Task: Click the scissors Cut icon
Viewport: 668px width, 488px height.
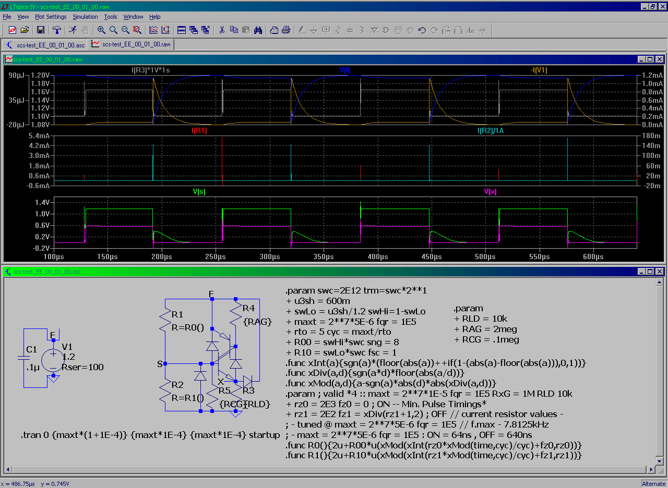Action: 222,30
